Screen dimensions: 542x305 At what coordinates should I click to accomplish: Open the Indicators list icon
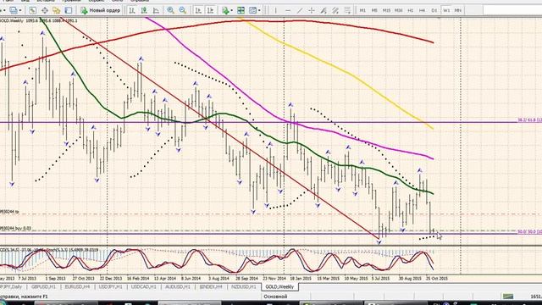coord(225,10)
